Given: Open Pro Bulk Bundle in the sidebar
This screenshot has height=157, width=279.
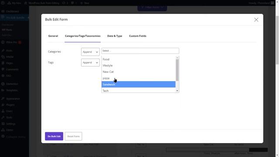Looking at the screenshot, I should (x=14, y=17).
